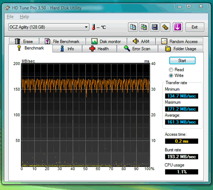Image resolution: width=213 pixels, height=190 pixels.
Task: Click the Exit button
Action: [195, 27]
